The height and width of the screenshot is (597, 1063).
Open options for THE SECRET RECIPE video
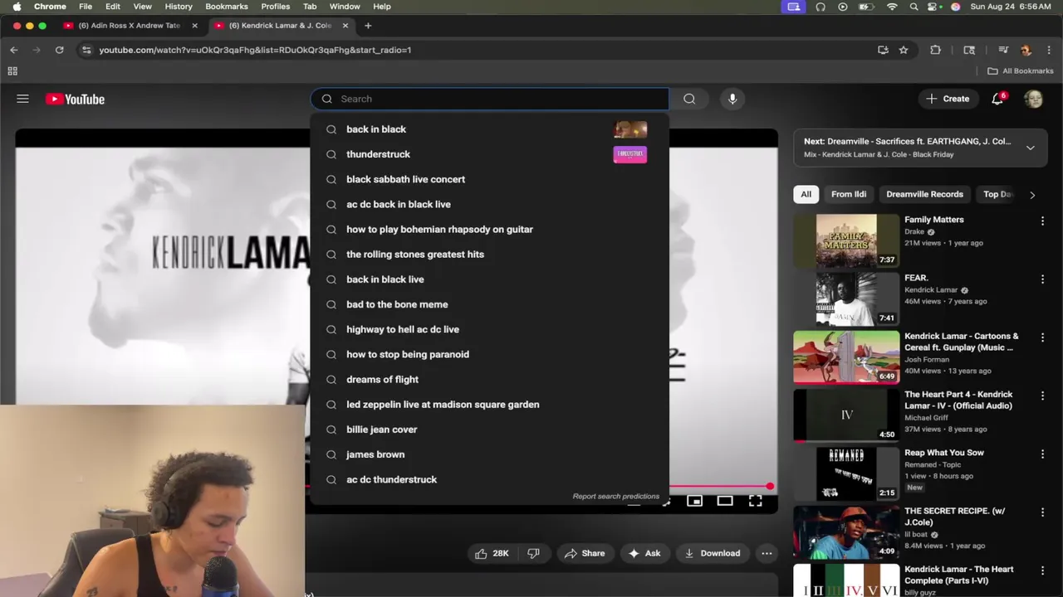[x=1042, y=512]
